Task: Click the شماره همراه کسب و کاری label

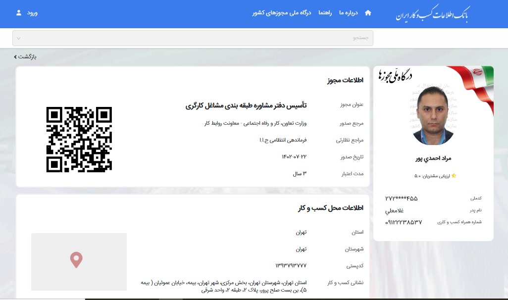Action: pyautogui.click(x=459, y=222)
